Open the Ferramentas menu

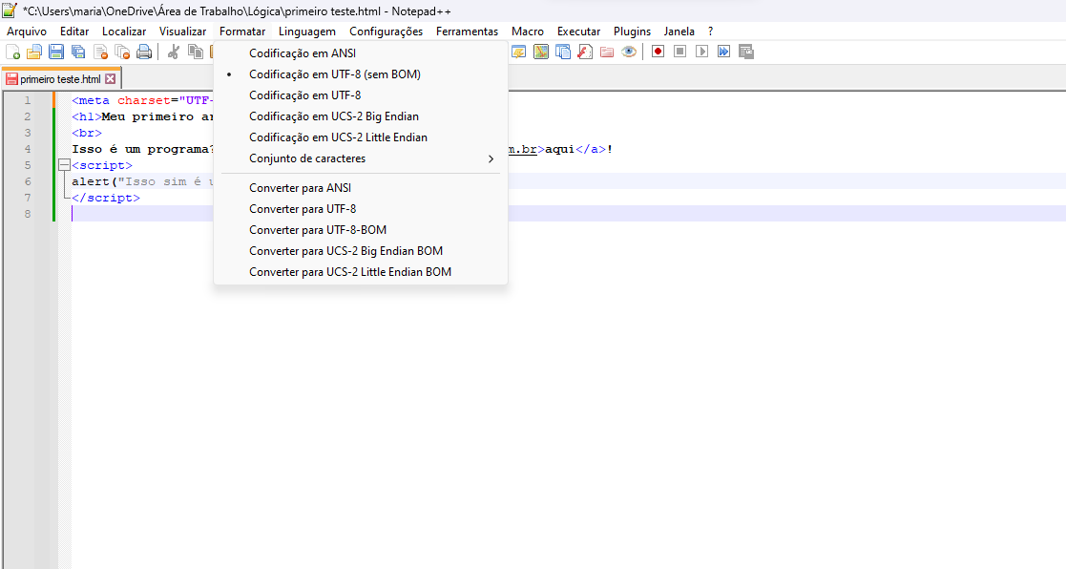[467, 32]
